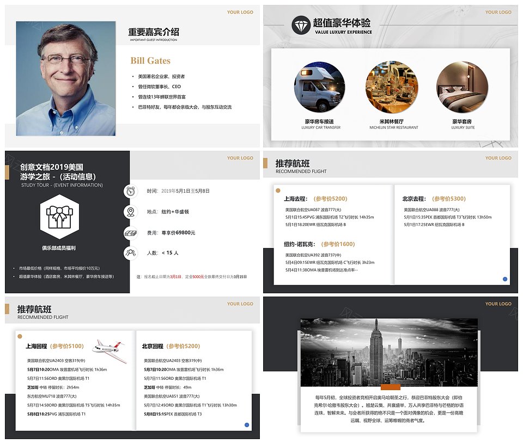The height and width of the screenshot is (444, 523).
Task: Select the bullet 曾任微软董事长、CEO
Action: [x=160, y=87]
